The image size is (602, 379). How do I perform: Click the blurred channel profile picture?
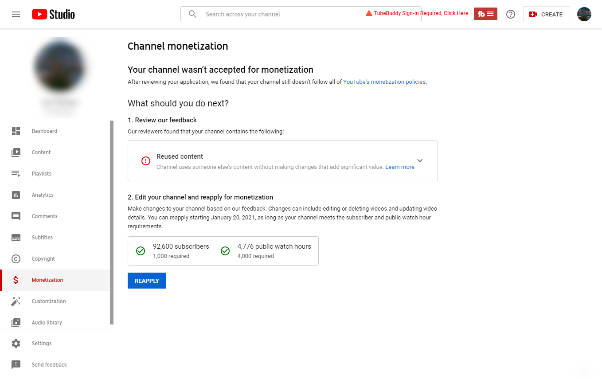tap(60, 66)
